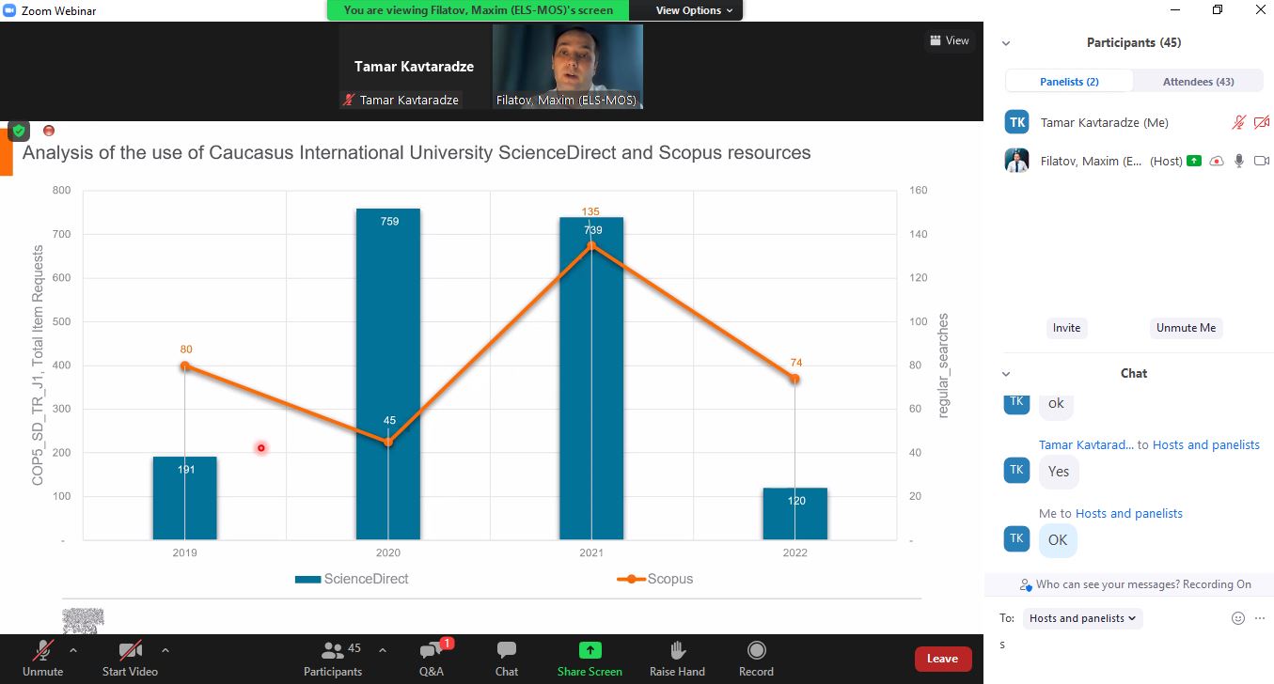Switch to the Panelists (2) tab
Viewport: 1274px width, 684px height.
(1069, 82)
